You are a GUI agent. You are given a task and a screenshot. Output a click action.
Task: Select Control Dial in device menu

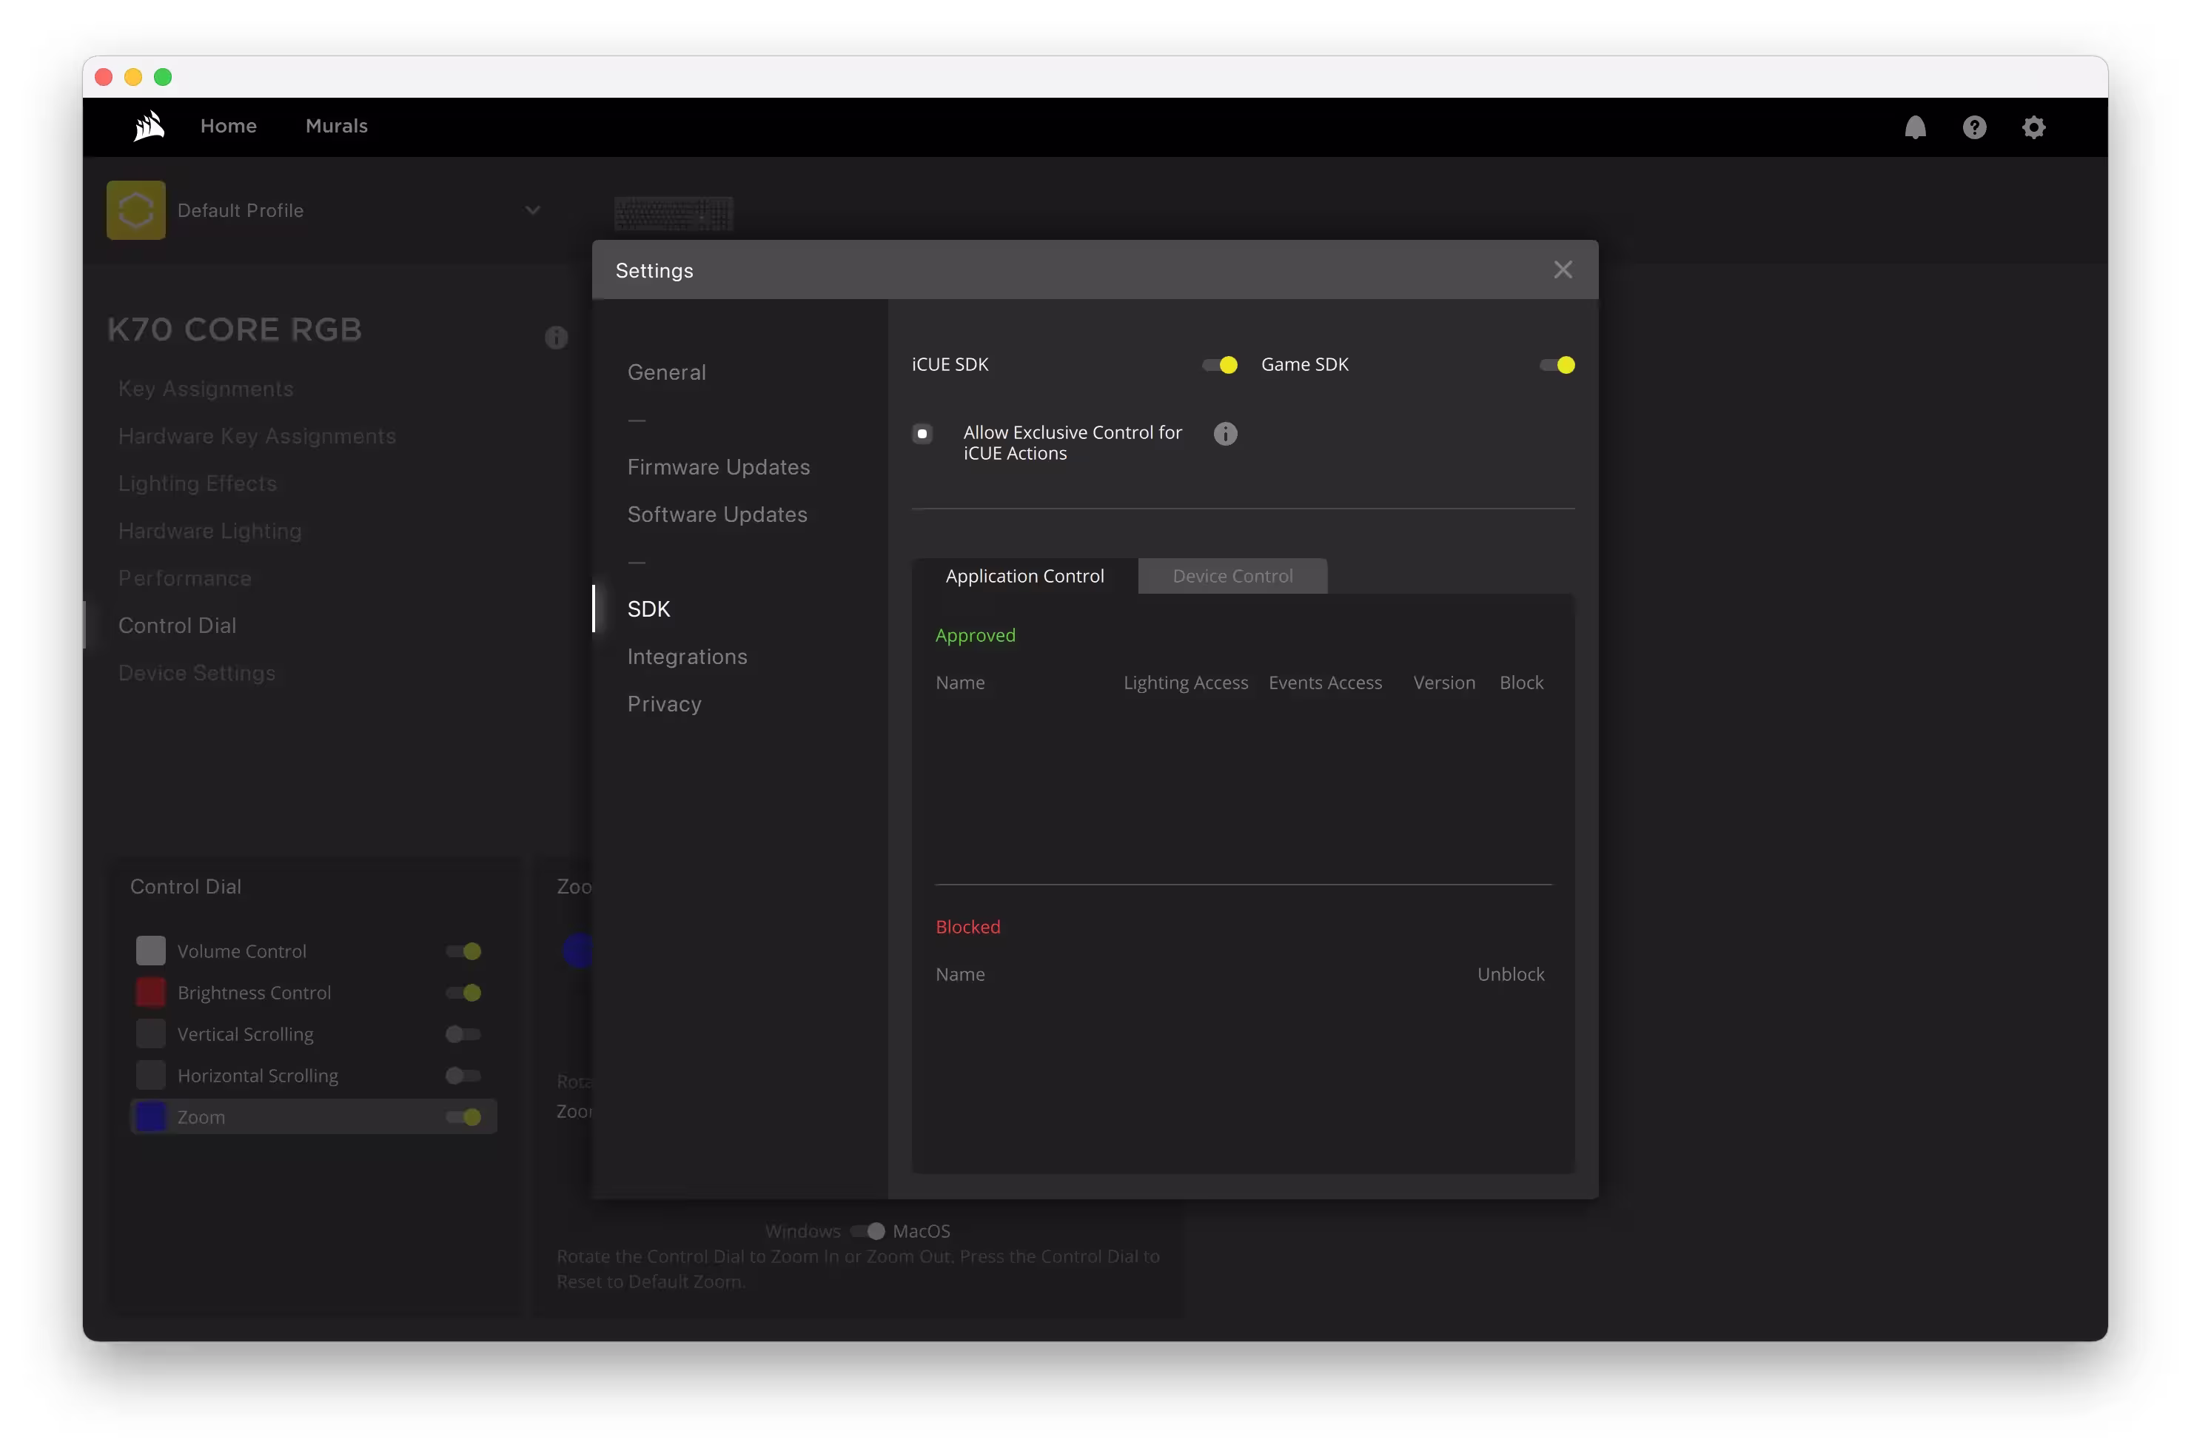coord(177,625)
